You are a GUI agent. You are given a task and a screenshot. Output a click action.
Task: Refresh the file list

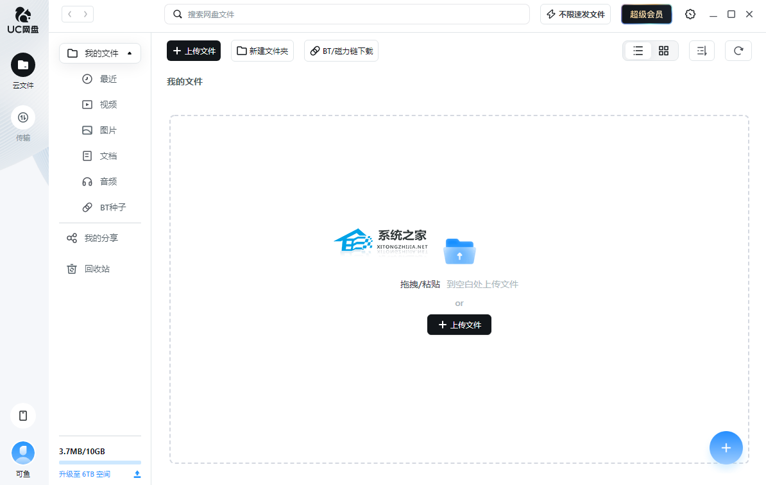738,51
